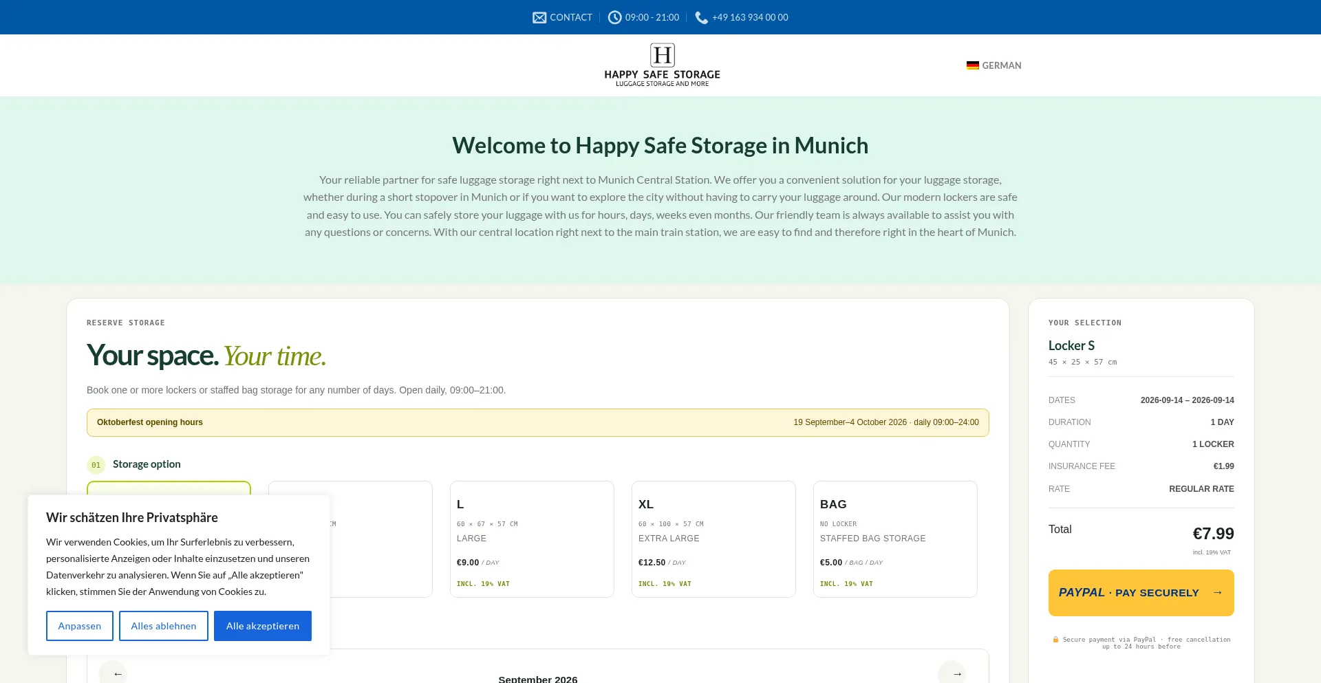
Task: Pay with PayPal Pay Securely button
Action: tap(1141, 593)
